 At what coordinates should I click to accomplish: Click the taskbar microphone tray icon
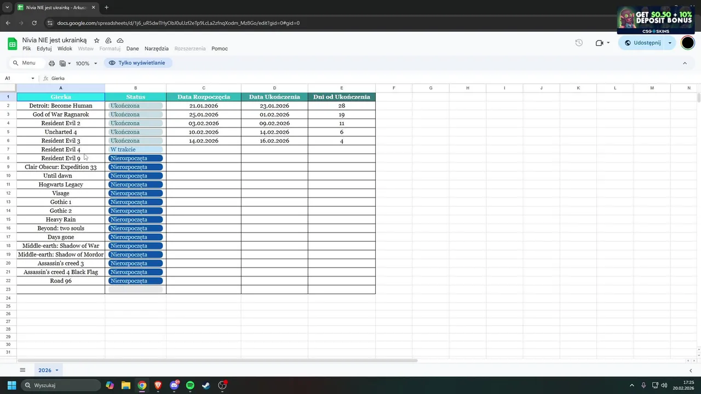click(643, 385)
